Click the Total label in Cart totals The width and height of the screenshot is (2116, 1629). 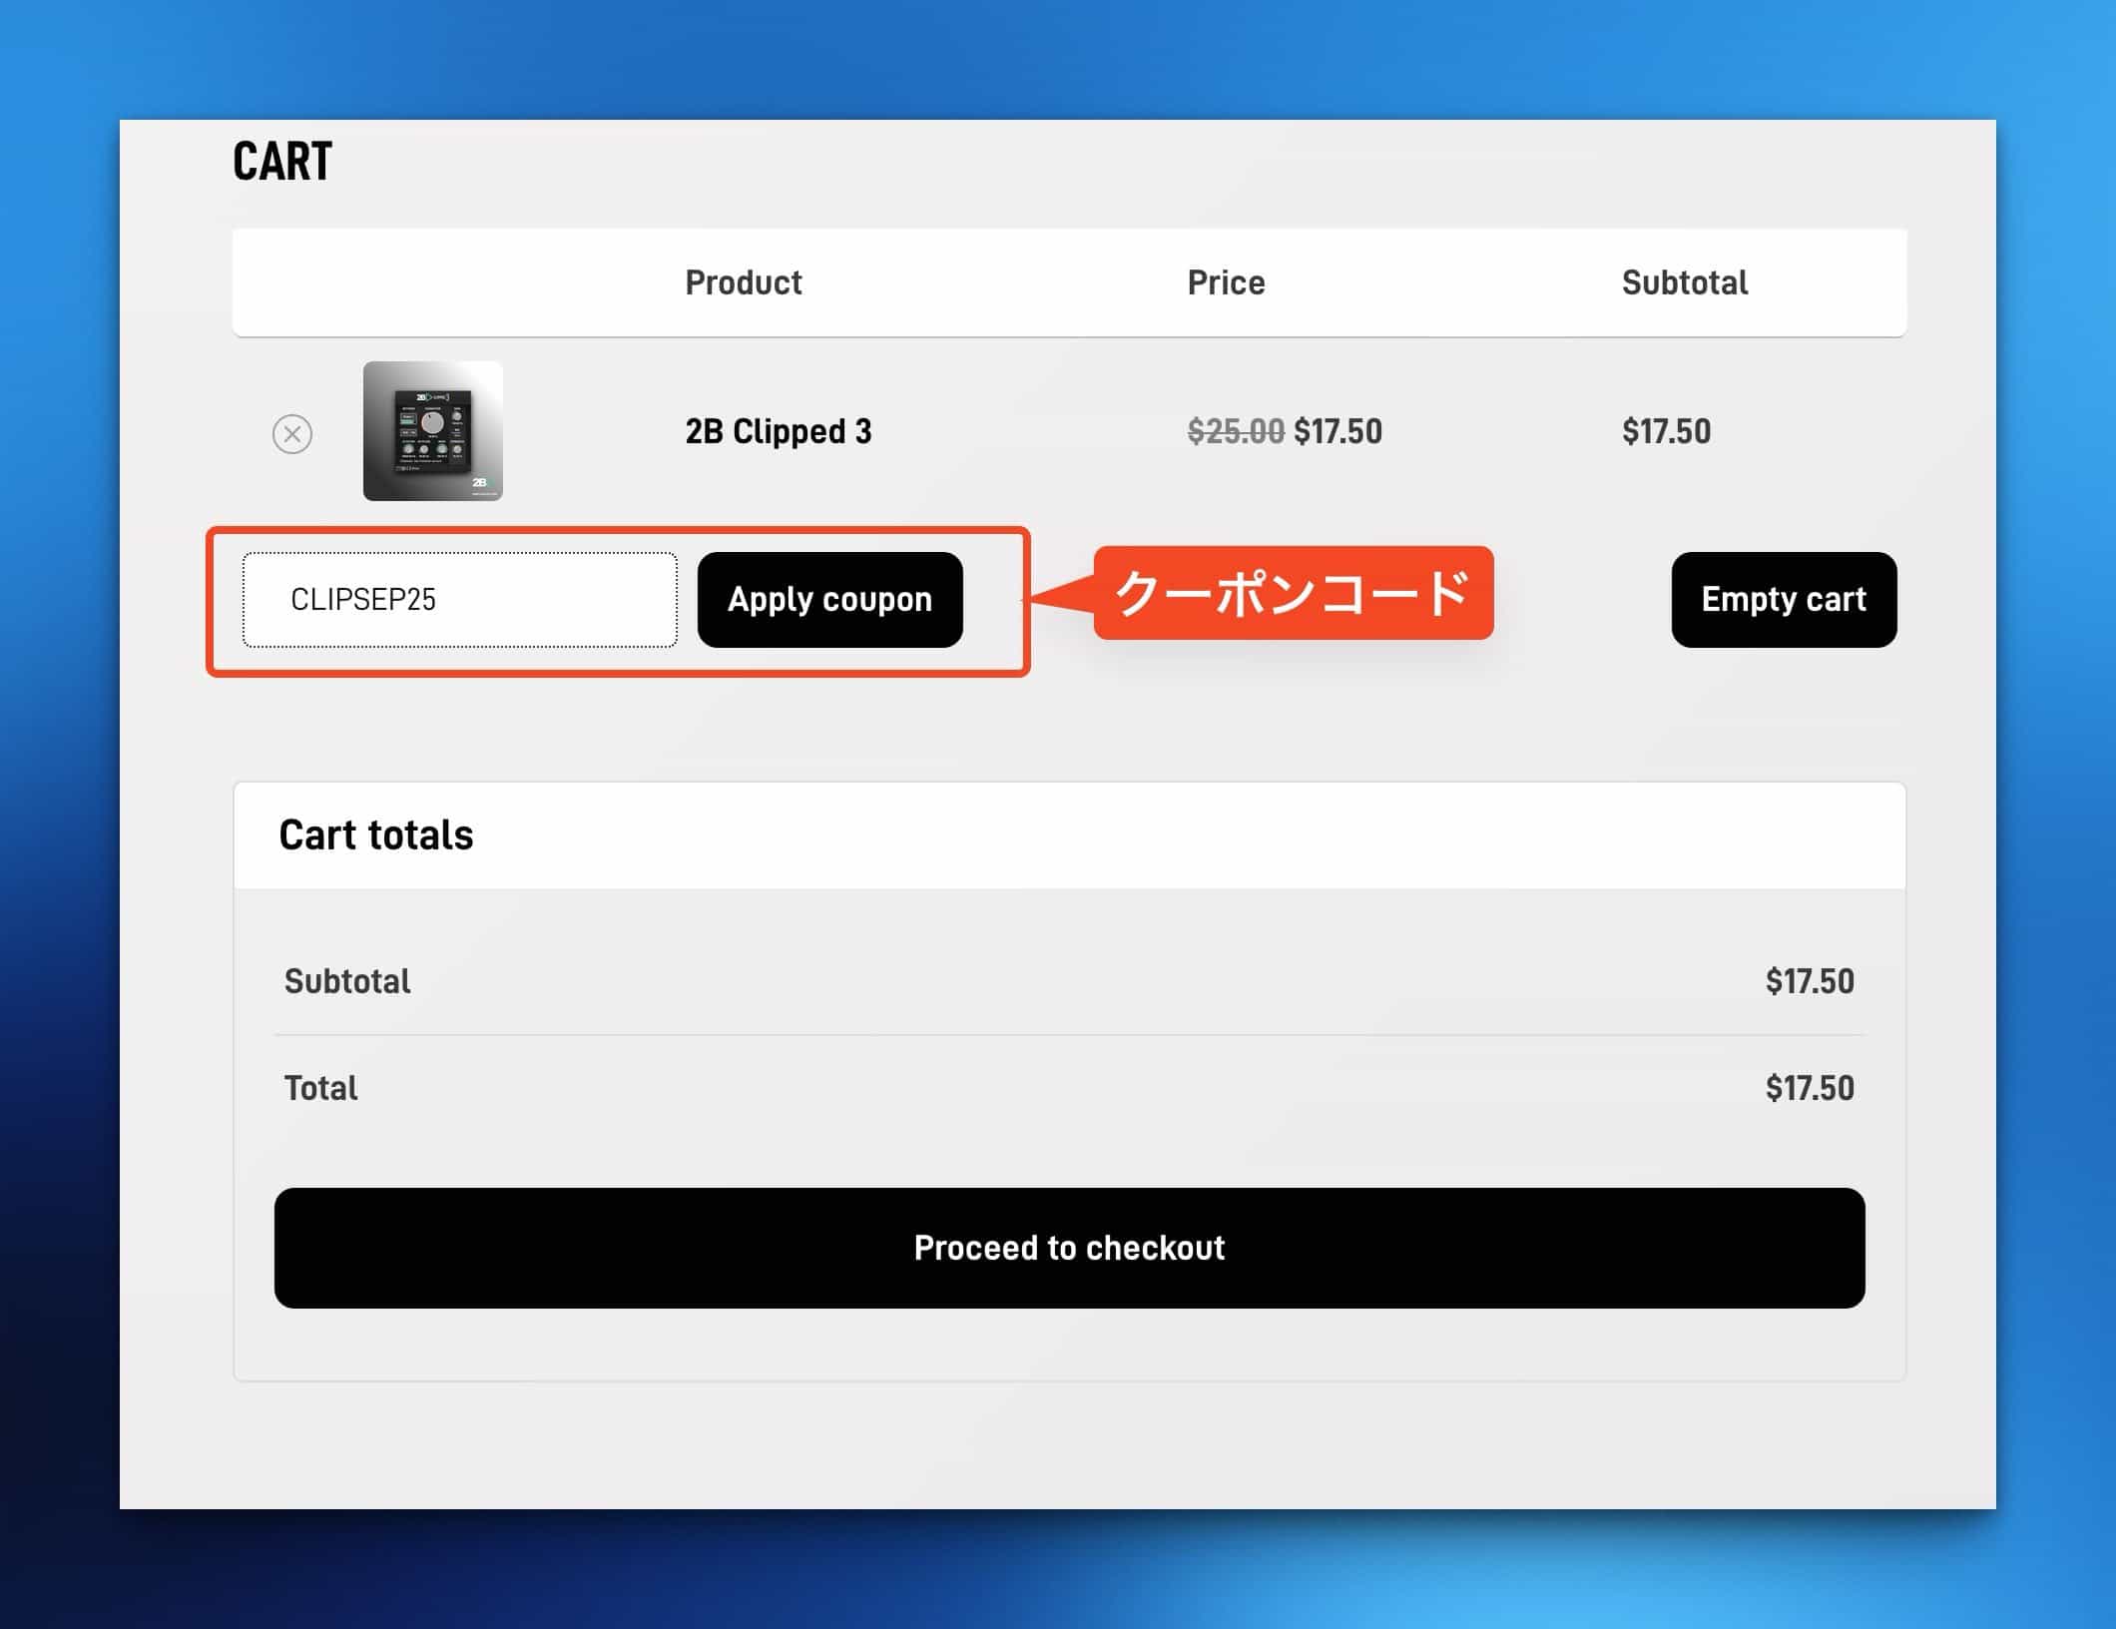[x=320, y=1088]
